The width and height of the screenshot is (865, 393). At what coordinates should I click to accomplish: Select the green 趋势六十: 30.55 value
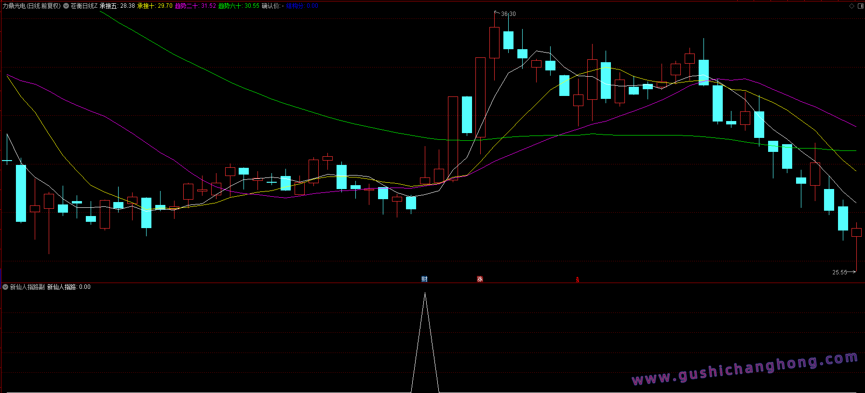pos(239,6)
